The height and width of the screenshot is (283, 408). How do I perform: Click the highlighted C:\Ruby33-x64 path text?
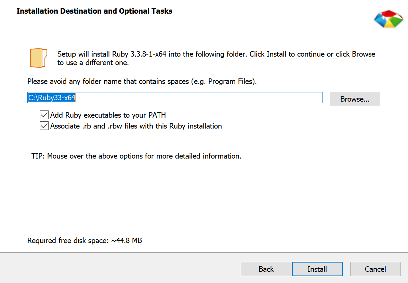(x=52, y=98)
